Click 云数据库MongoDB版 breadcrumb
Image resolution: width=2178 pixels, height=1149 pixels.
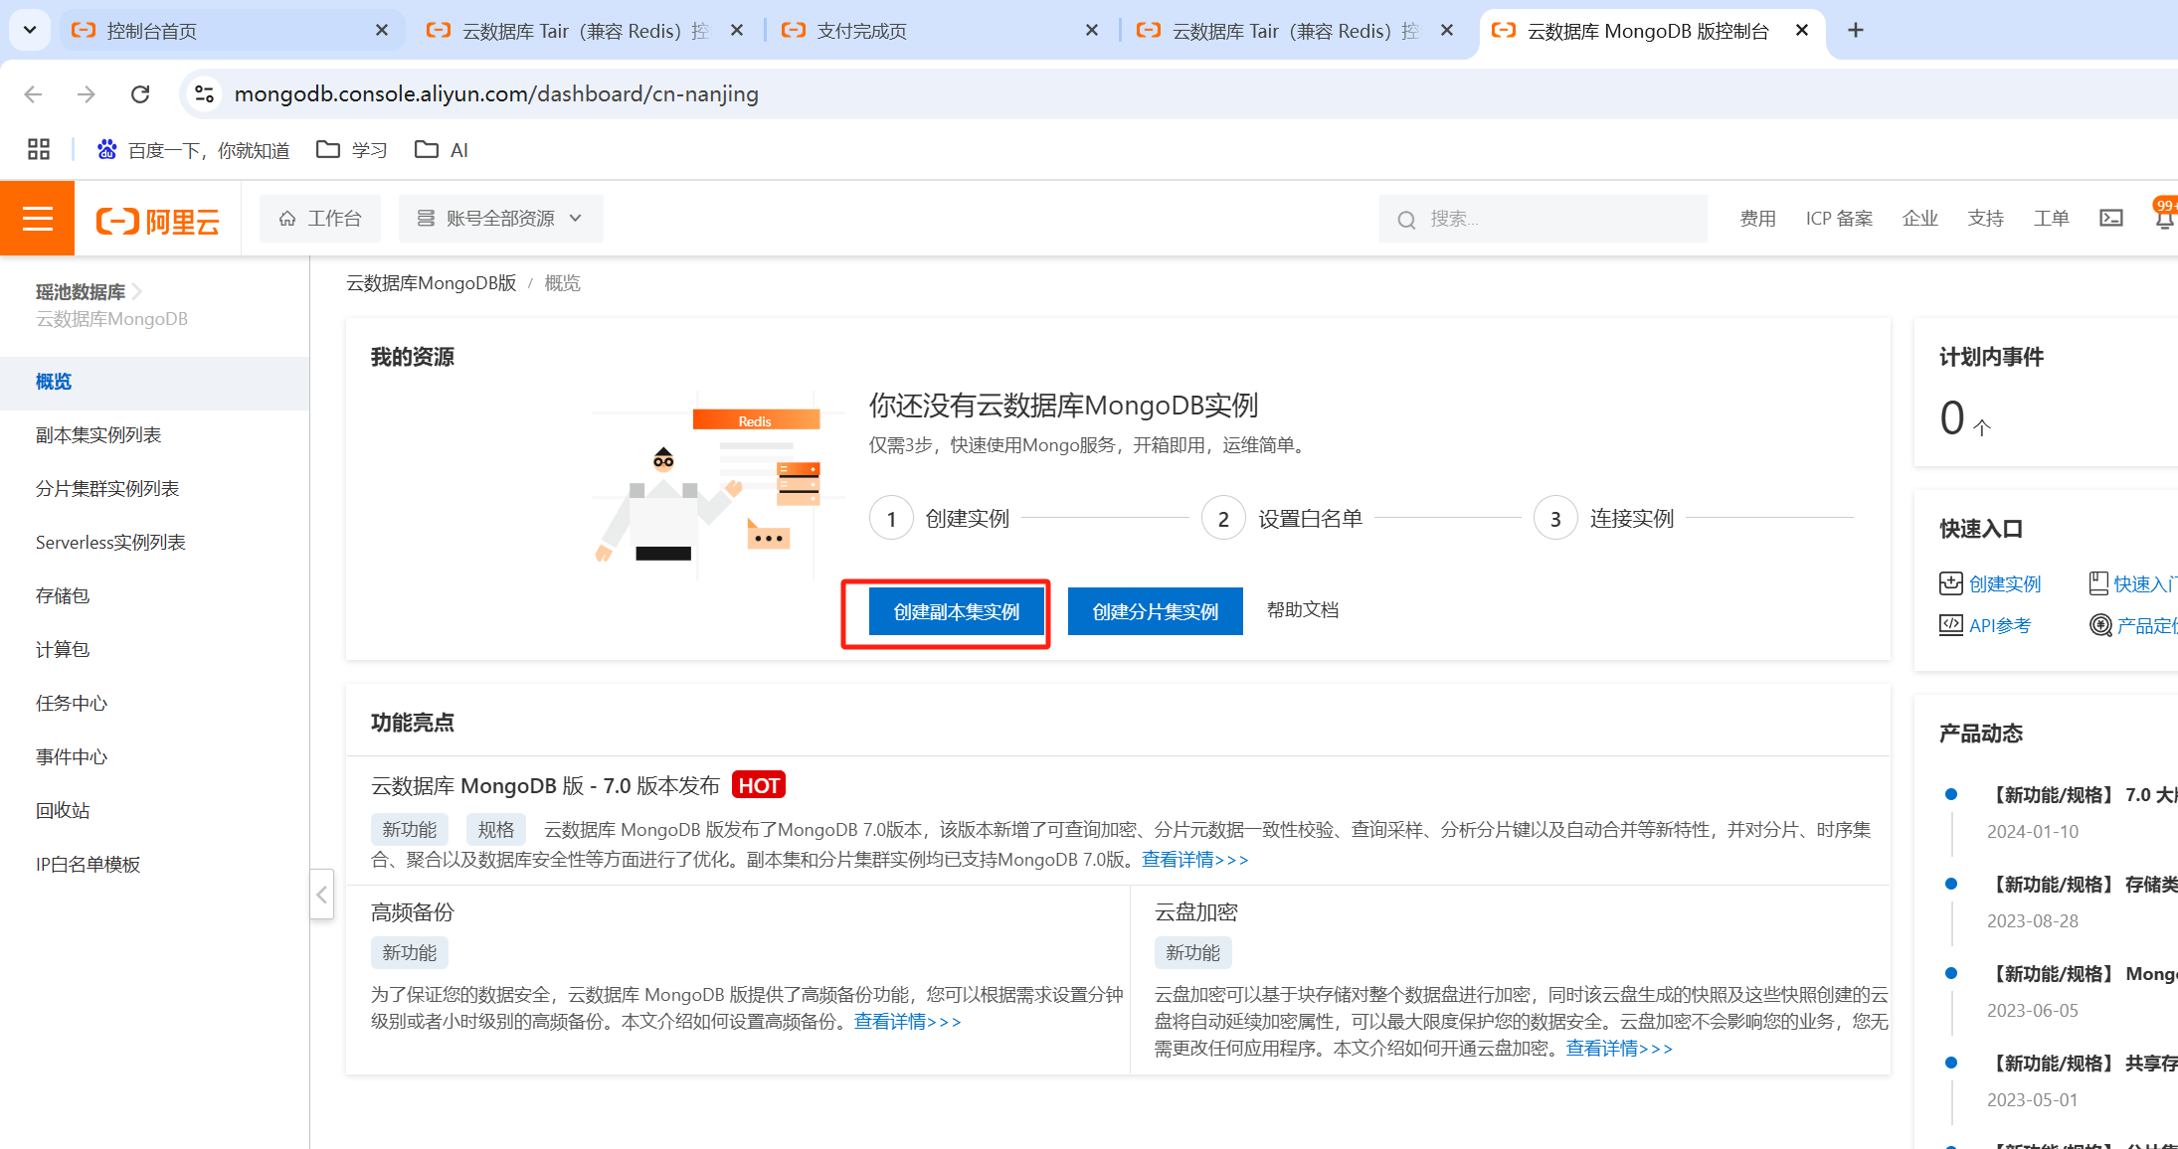431,283
